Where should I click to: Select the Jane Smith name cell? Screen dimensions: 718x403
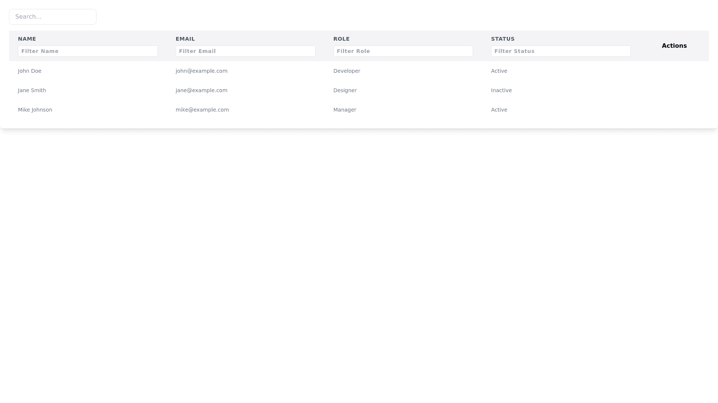pos(32,90)
